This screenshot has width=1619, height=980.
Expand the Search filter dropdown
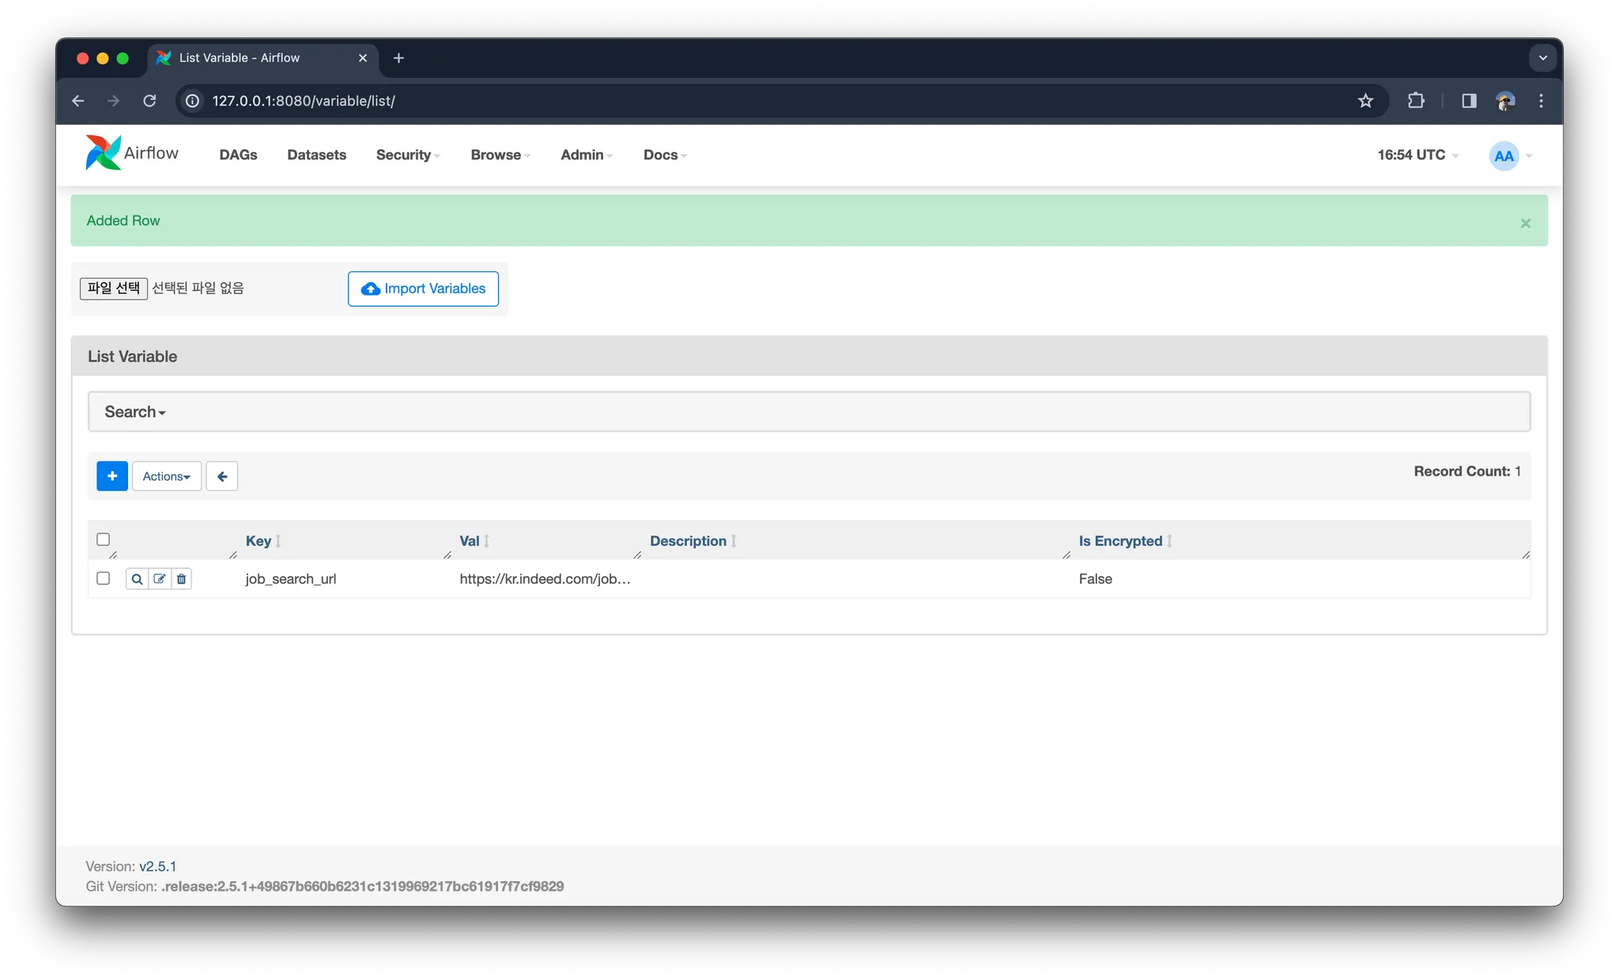tap(135, 412)
